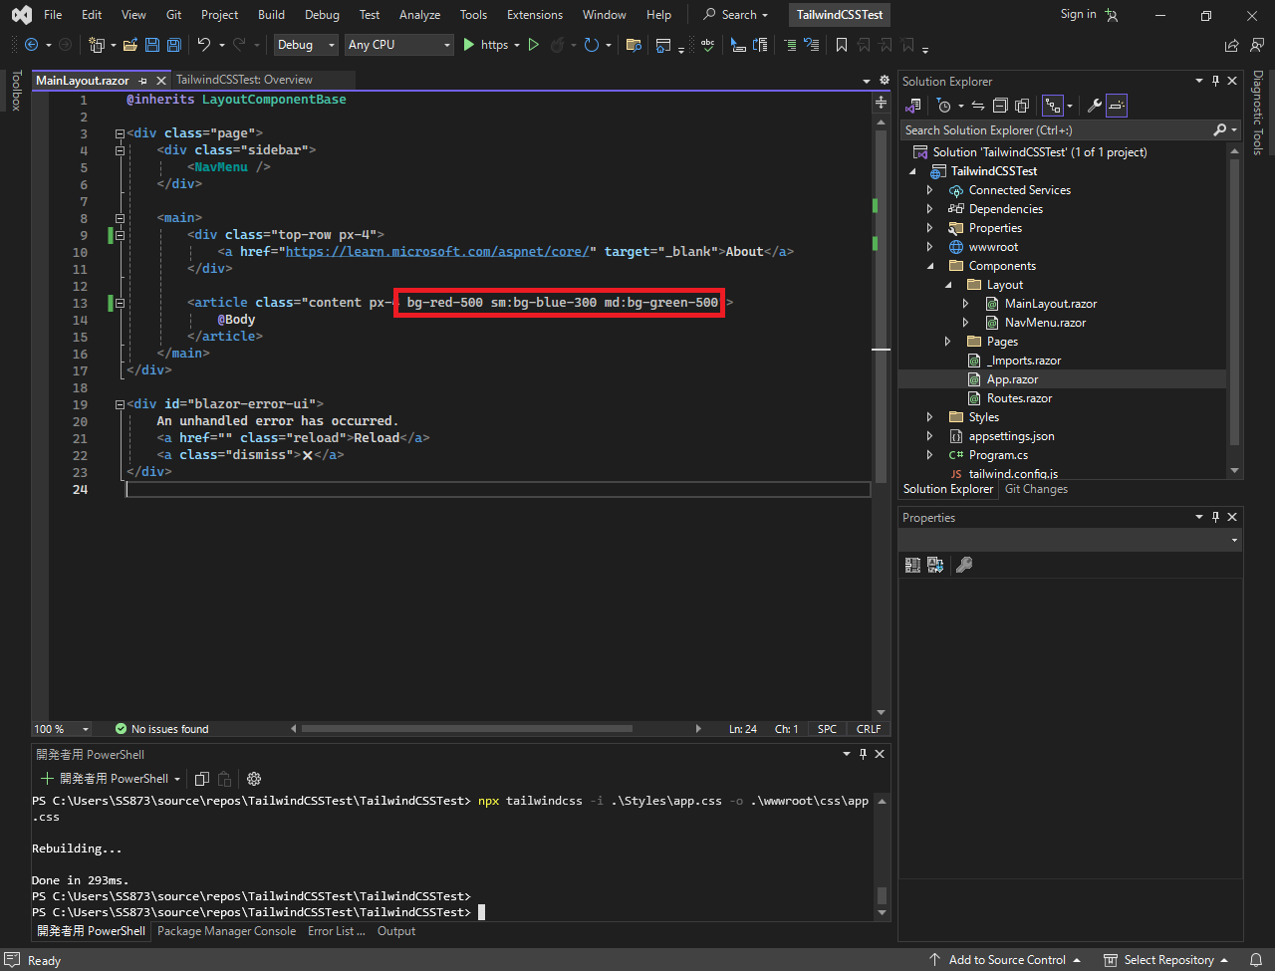
Task: Toggle the Preview Selected Items button
Action: 1117,106
